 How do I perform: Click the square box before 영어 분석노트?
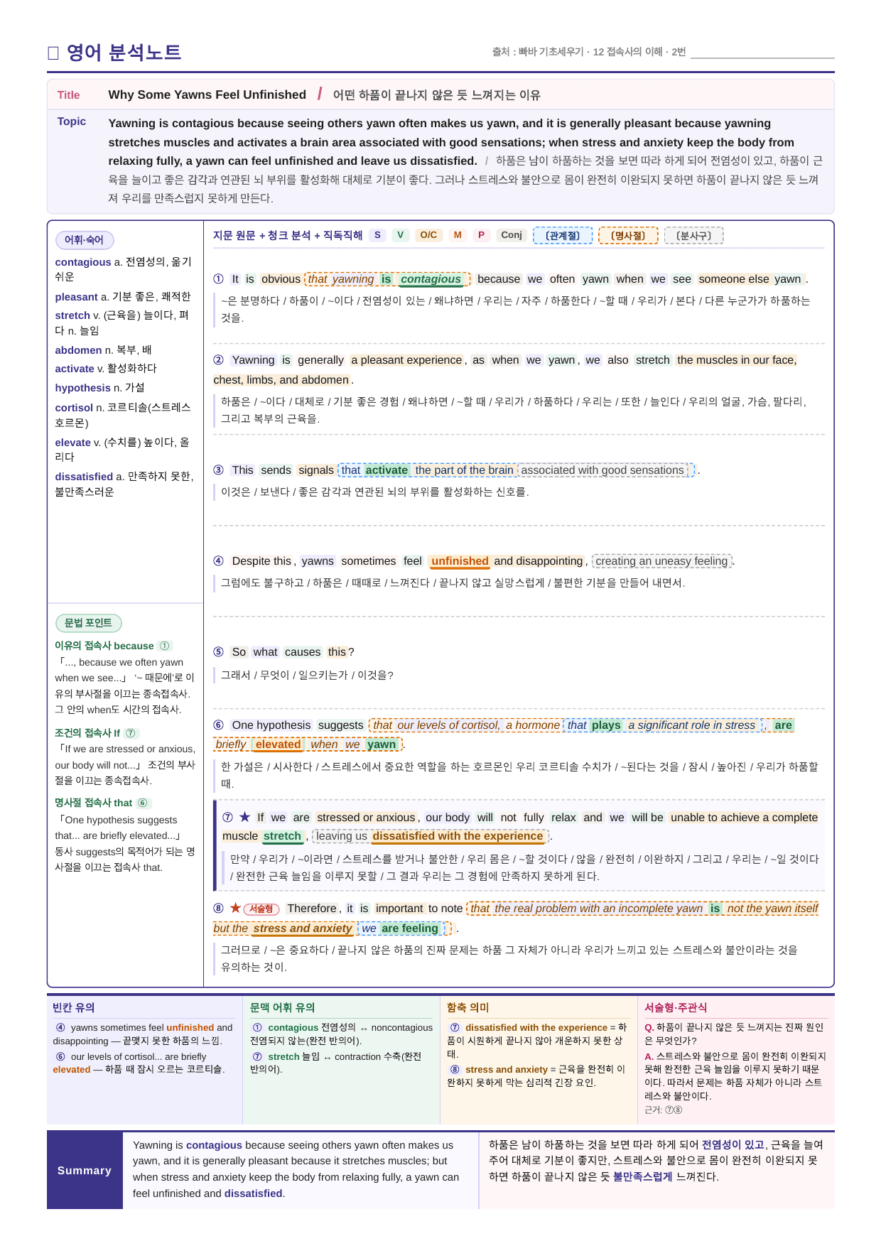[53, 53]
